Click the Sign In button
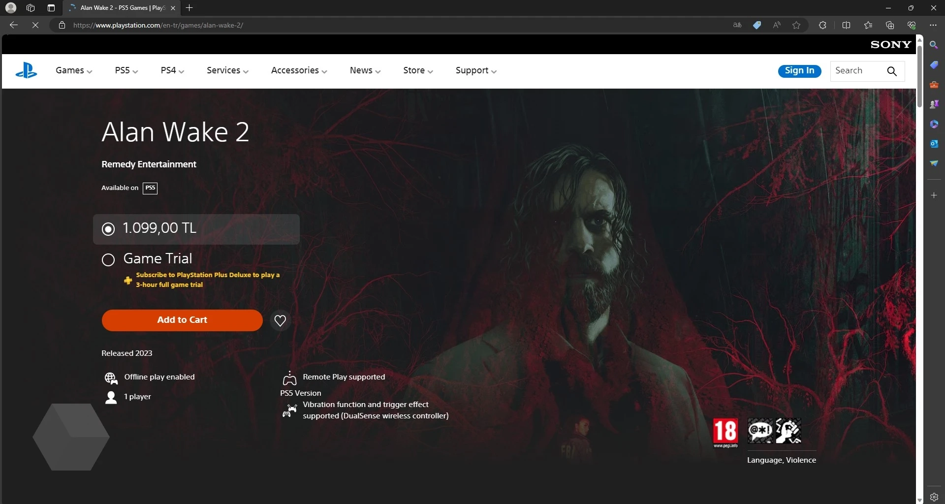 pos(799,71)
